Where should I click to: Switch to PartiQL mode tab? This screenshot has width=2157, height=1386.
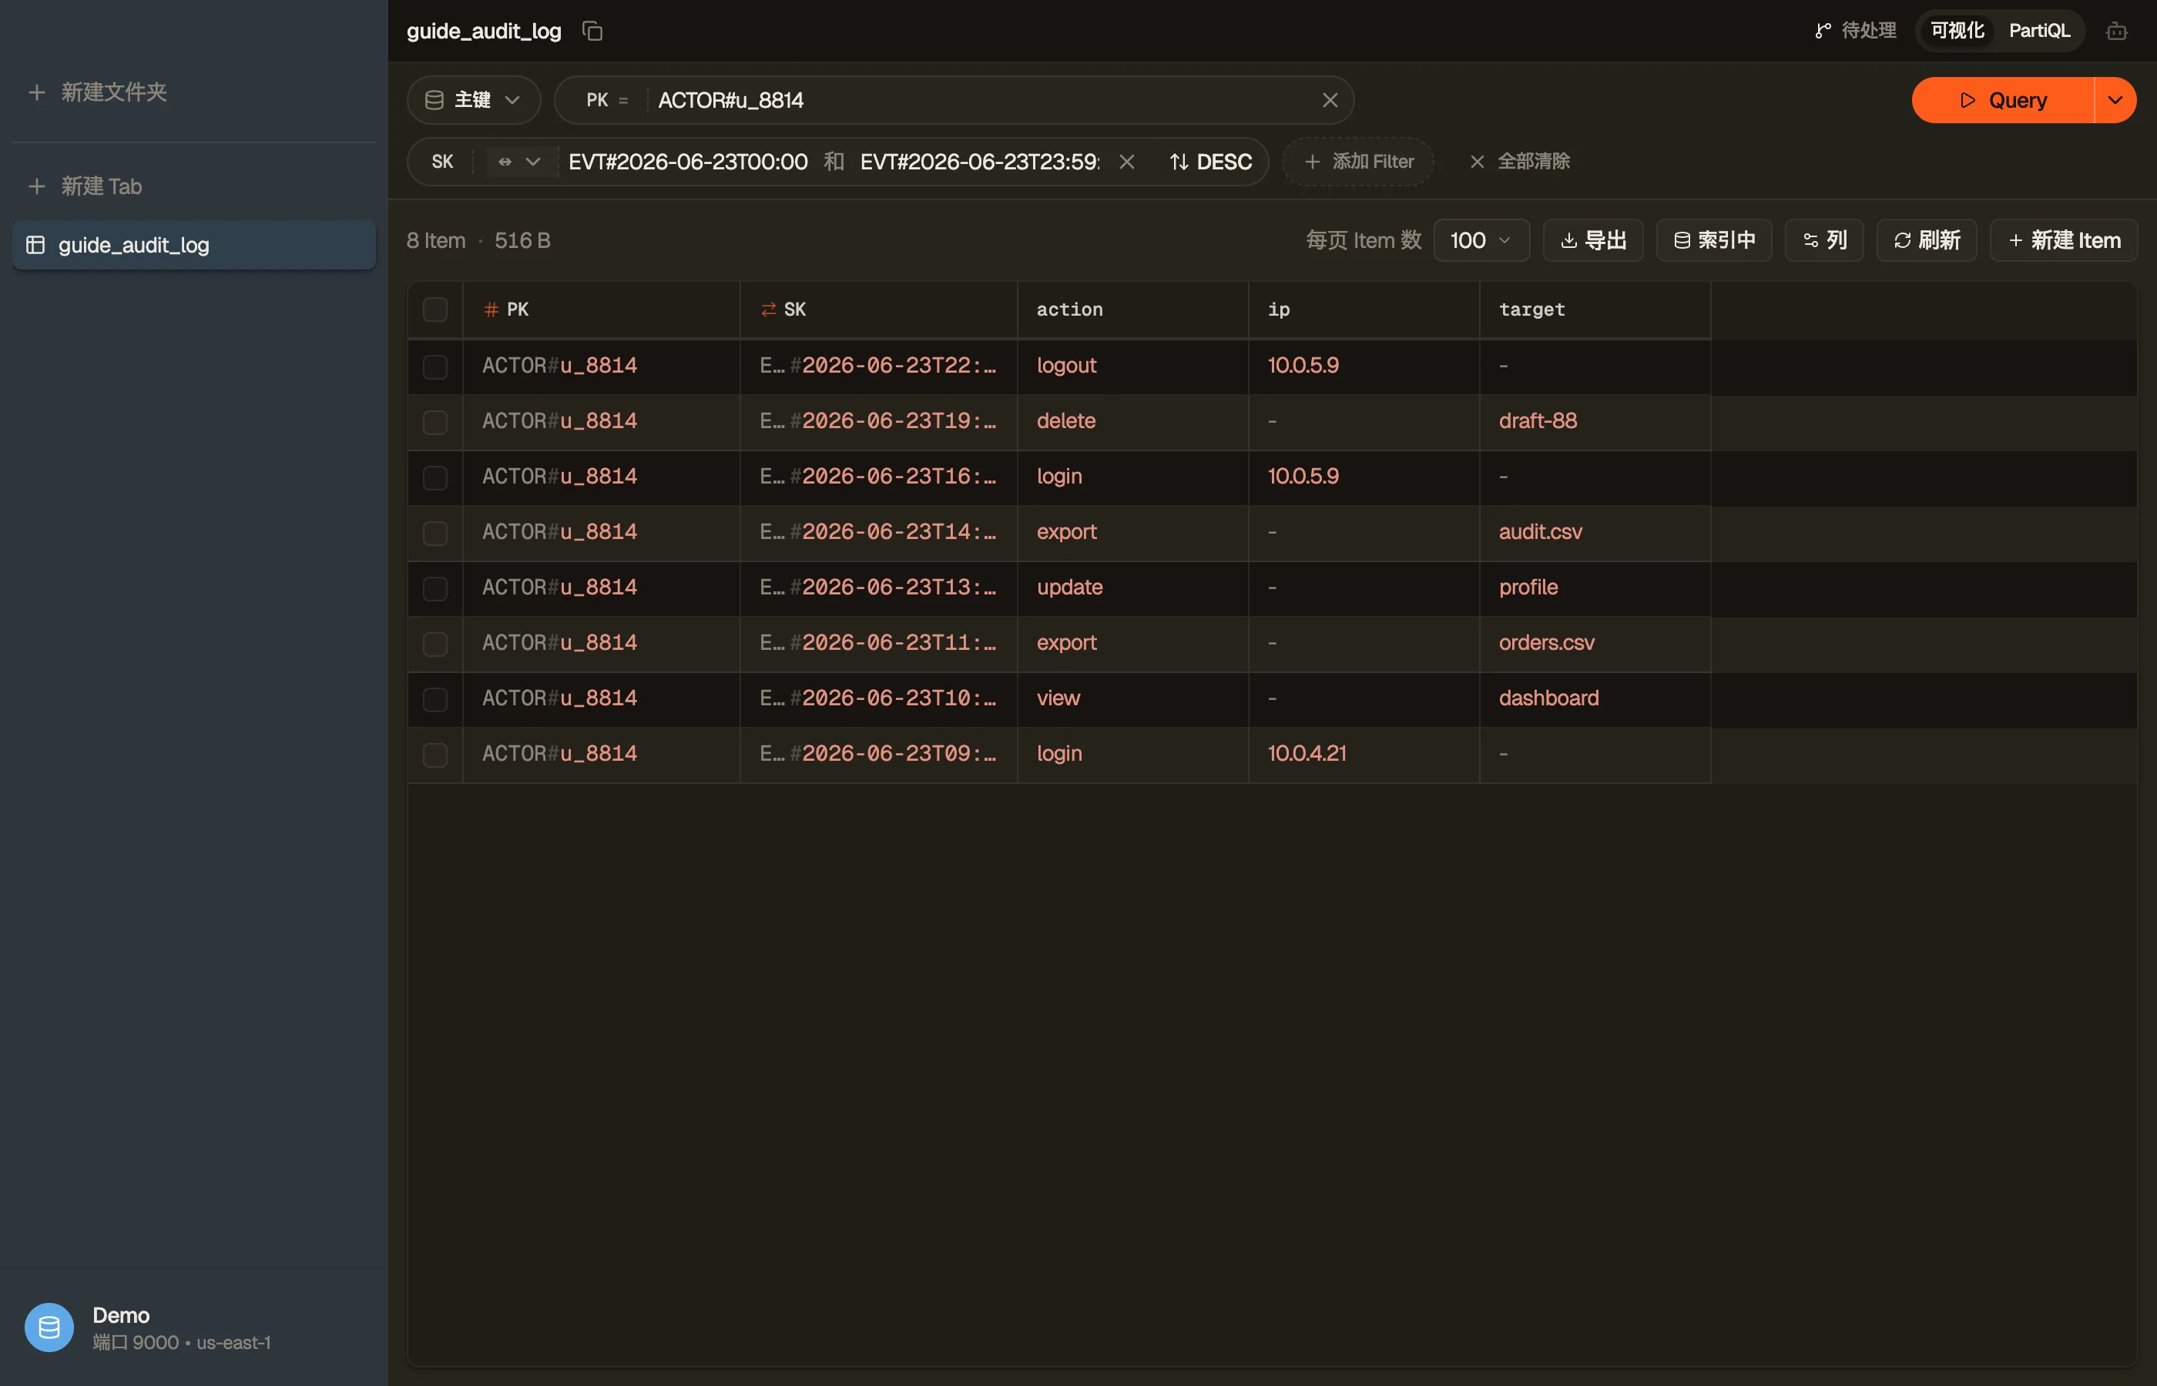pyautogui.click(x=2039, y=31)
